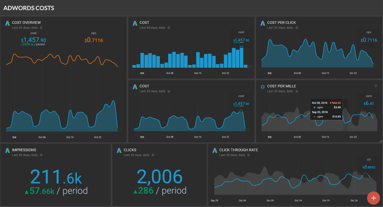Click the Oct 08 axis label in COST PER CLICK
Viewport: 383px width, 207px height.
click(297, 73)
